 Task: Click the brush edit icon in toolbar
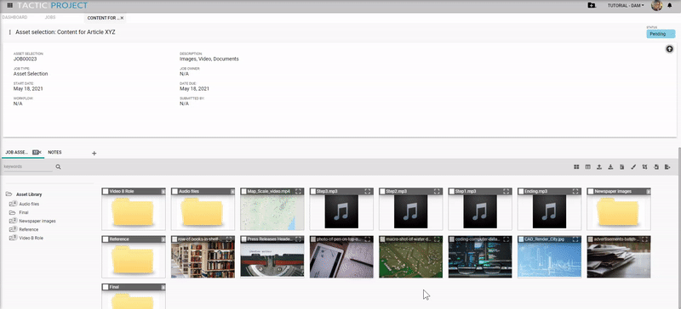[633, 167]
